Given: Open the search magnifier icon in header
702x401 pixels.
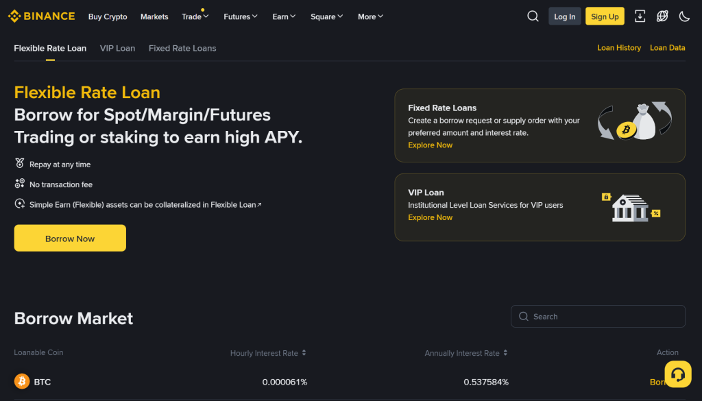Looking at the screenshot, I should click(533, 16).
